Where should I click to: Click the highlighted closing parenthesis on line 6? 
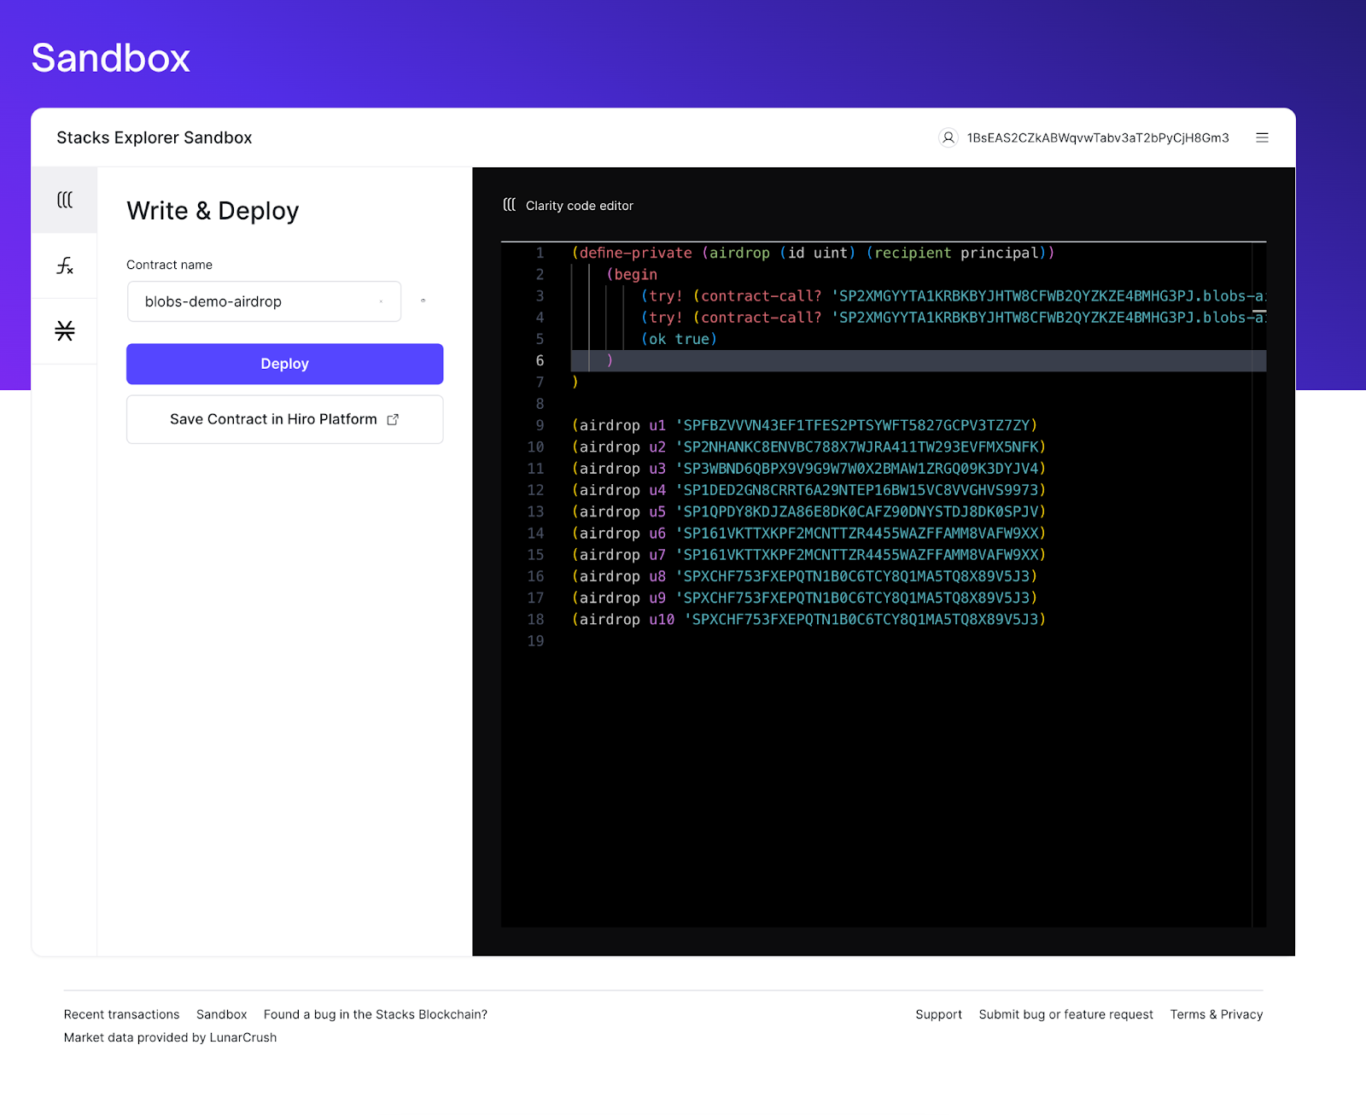point(610,360)
